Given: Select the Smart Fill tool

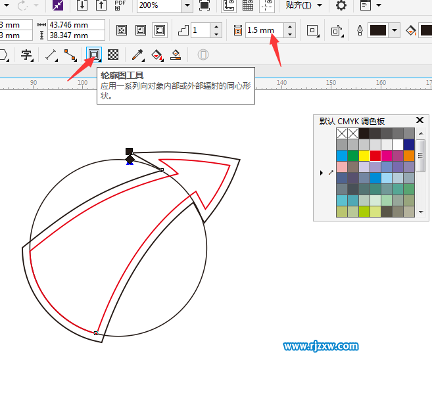Looking at the screenshot, I should tap(176, 55).
